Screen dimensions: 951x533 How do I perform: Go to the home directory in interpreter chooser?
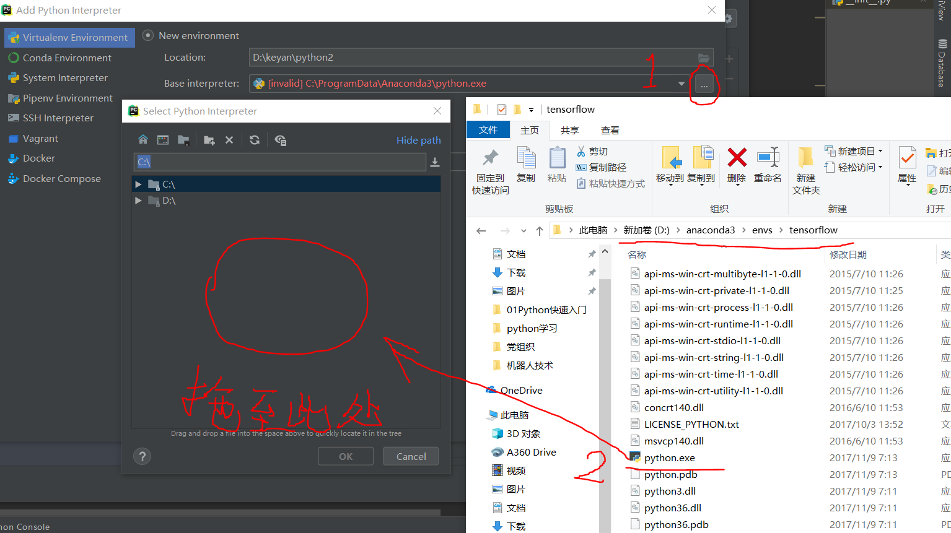143,140
